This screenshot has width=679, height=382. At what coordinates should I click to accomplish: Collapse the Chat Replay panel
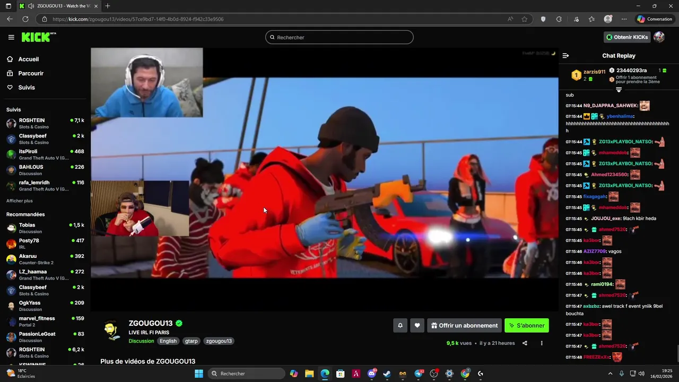[565, 56]
